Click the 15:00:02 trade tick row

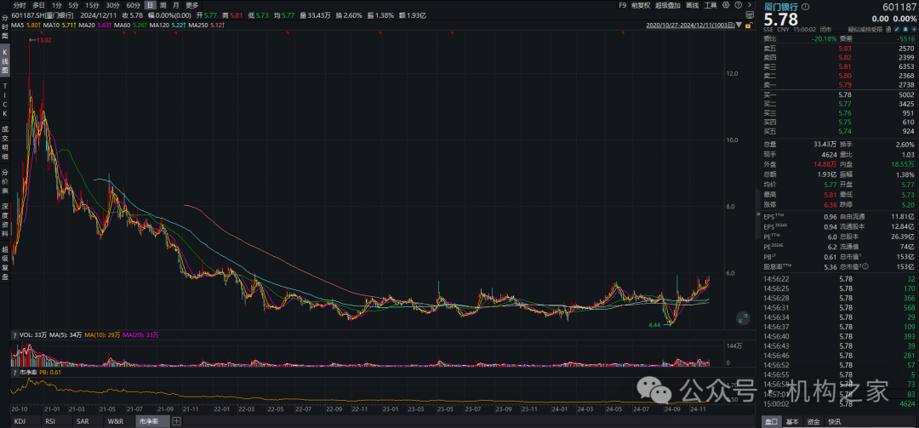[x=838, y=403]
